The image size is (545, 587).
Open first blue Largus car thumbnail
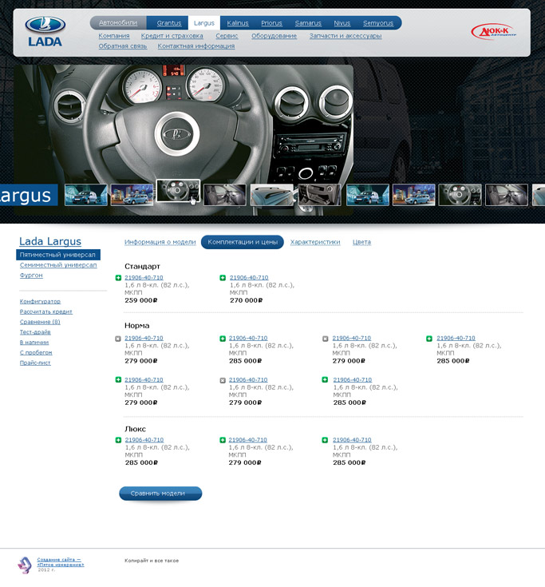85,195
